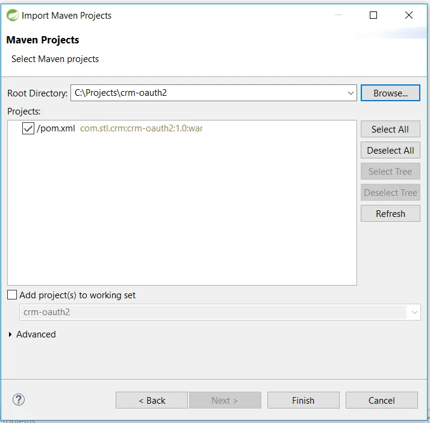The image size is (430, 423).
Task: Click the Spring leaf icon in title bar
Action: 12,15
